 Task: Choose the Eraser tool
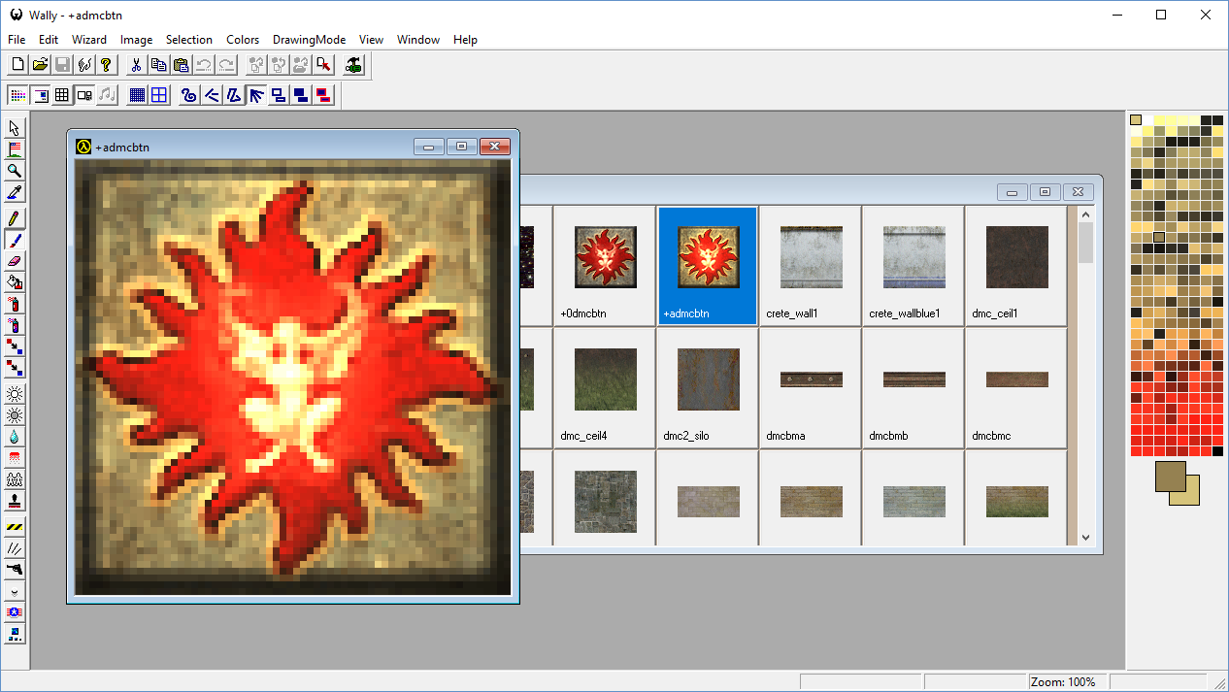tap(15, 260)
